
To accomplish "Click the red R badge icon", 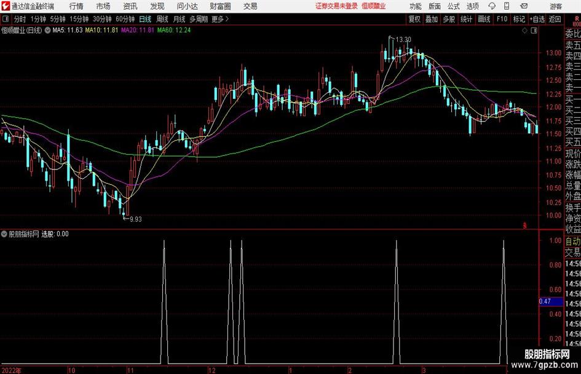I will coord(577,18).
